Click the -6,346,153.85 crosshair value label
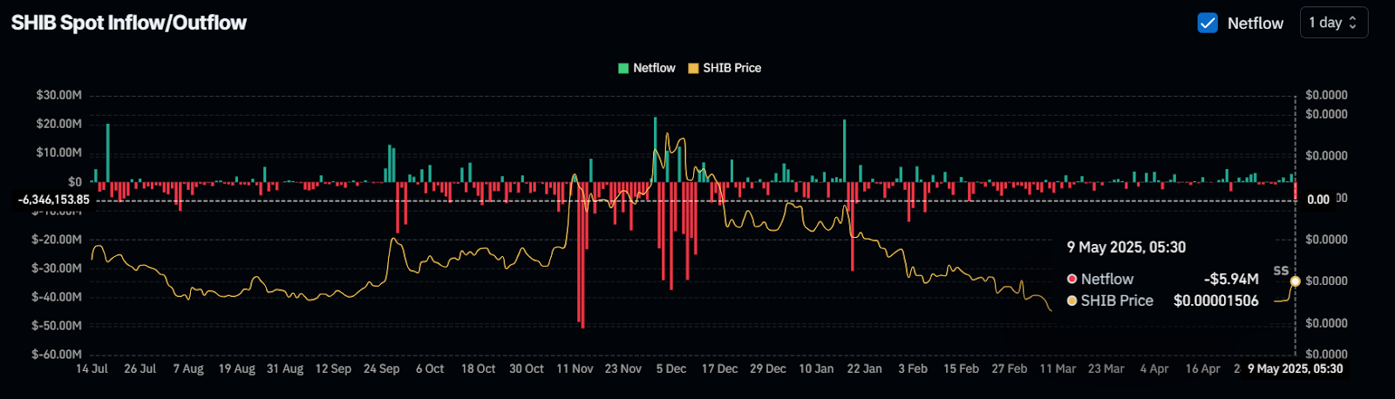This screenshot has width=1395, height=399. click(x=54, y=199)
